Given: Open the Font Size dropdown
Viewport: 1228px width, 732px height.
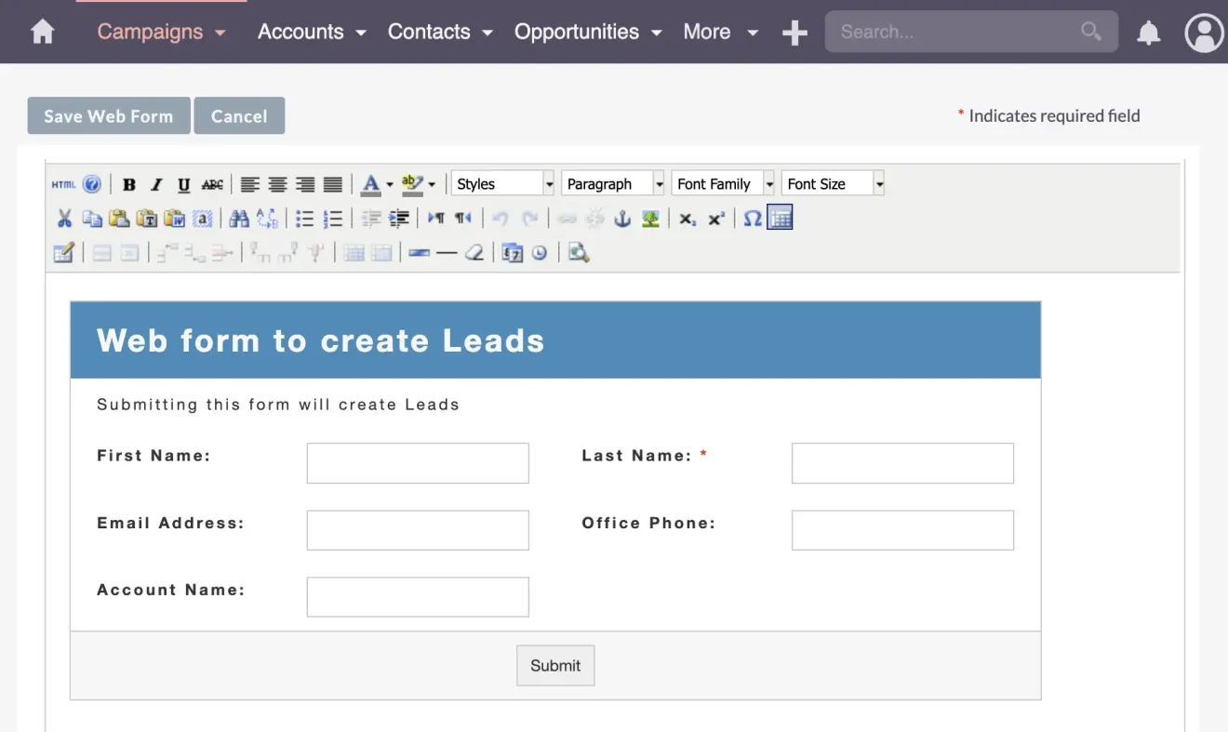Looking at the screenshot, I should (878, 184).
